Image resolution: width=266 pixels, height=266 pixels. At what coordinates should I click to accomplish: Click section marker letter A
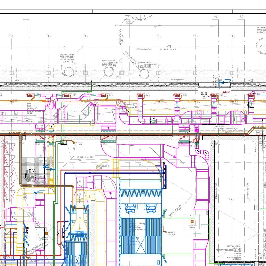tap(215, 16)
